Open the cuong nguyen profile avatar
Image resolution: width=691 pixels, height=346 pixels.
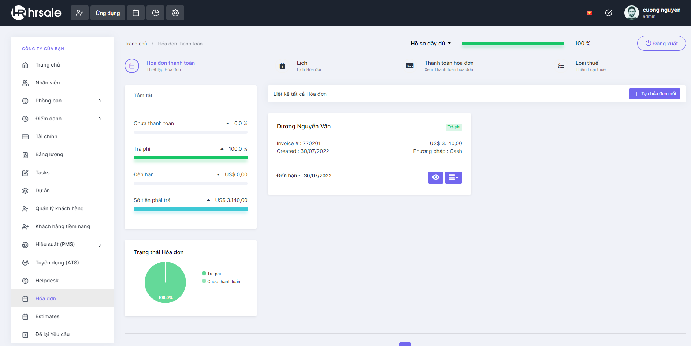point(631,13)
